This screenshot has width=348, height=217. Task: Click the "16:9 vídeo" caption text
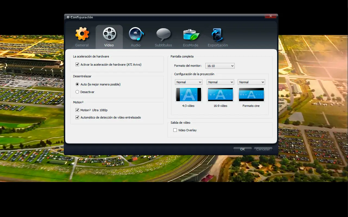(x=220, y=106)
